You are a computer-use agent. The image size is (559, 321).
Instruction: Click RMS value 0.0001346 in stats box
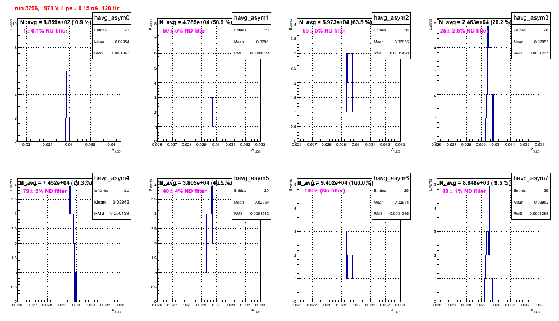coord(399,214)
